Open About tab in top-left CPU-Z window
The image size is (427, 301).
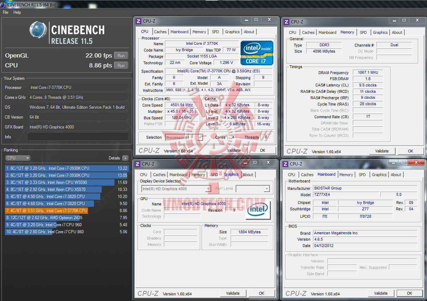click(249, 32)
